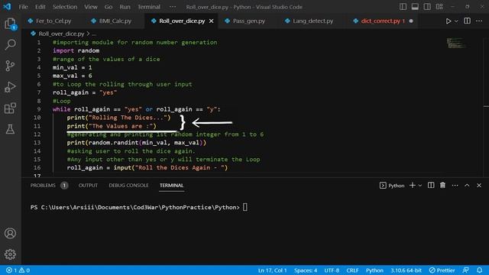Open the Customize Layout icon
Image resolution: width=489 pixels, height=275 pixels.
click(x=439, y=7)
